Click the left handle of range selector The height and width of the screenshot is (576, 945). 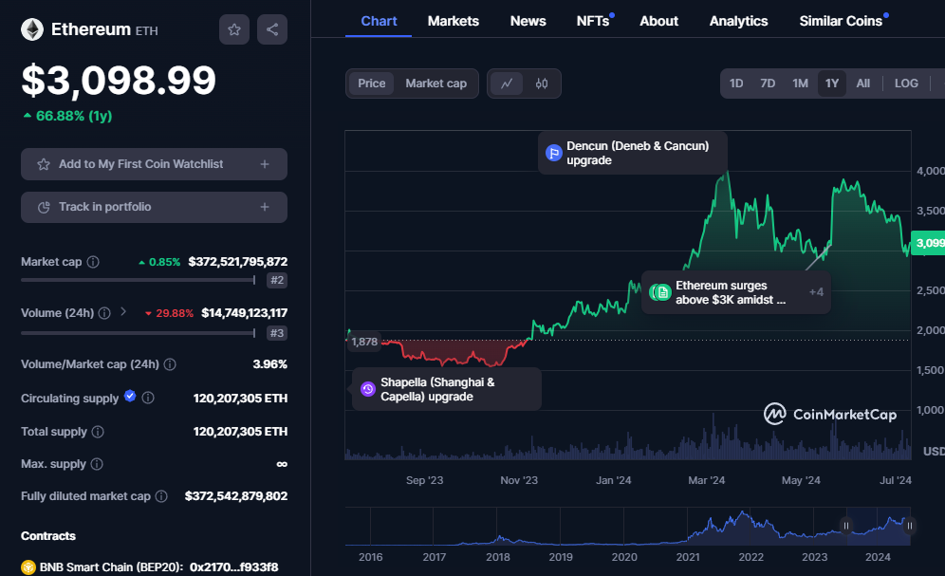[x=846, y=526]
